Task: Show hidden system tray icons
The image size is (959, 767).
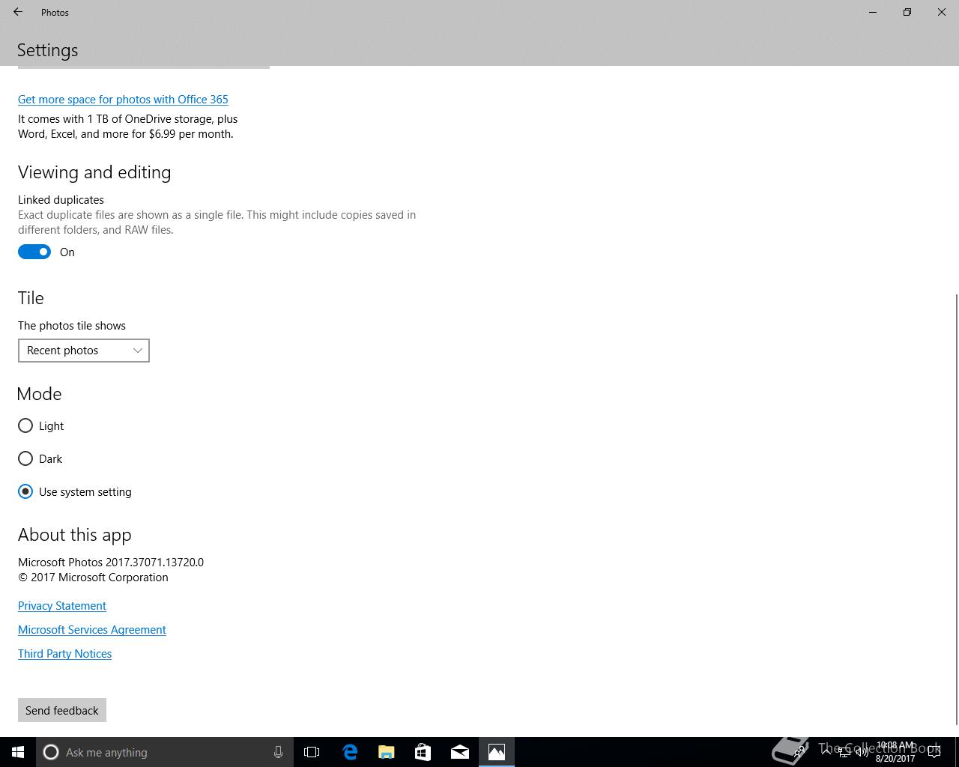Action: pos(826,752)
